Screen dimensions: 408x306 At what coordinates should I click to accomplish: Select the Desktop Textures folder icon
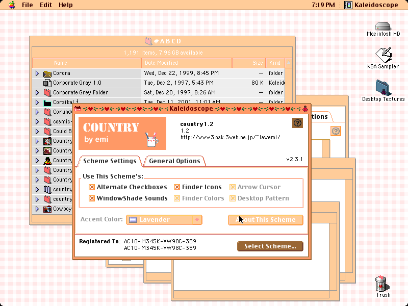coord(383,87)
